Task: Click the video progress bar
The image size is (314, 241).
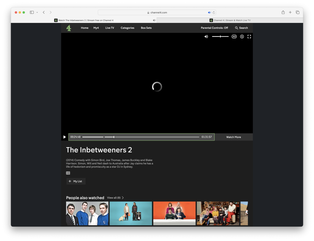Action: [141, 137]
